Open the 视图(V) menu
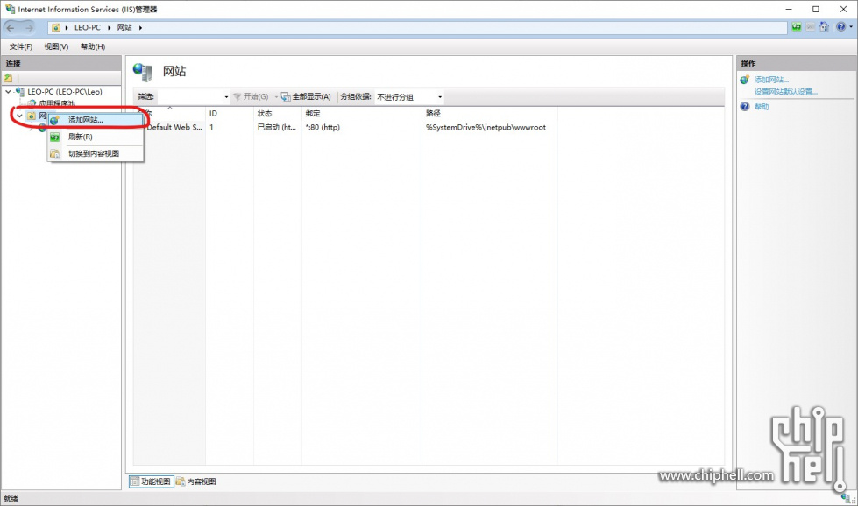The width and height of the screenshot is (858, 506). point(56,46)
